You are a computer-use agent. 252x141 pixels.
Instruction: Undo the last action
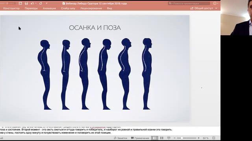(32, 4)
